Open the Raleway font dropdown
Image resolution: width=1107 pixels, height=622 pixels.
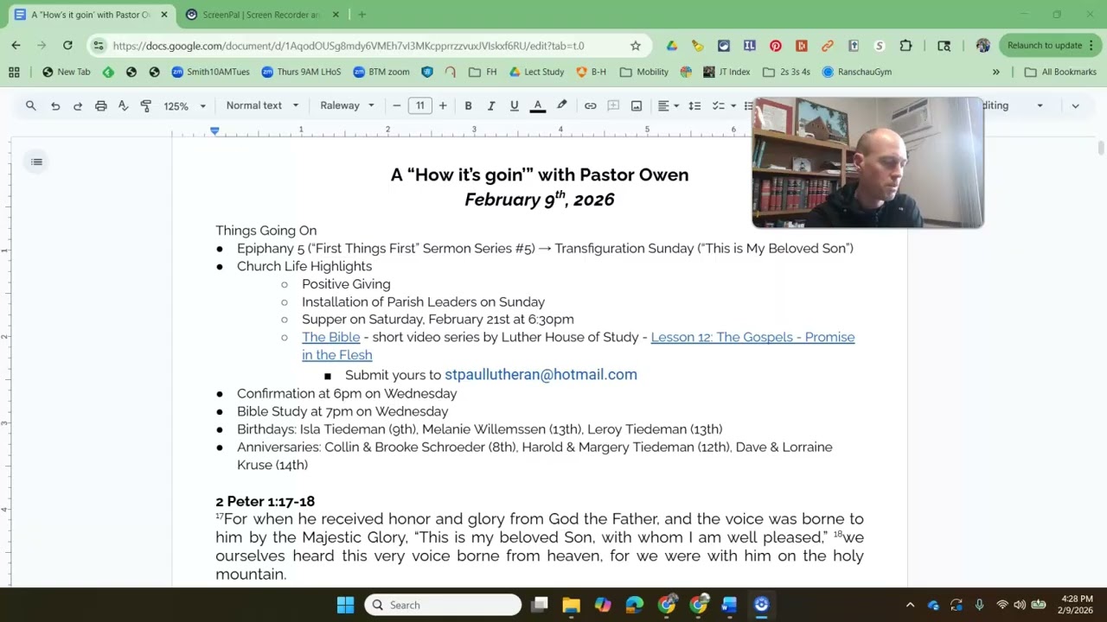click(347, 105)
